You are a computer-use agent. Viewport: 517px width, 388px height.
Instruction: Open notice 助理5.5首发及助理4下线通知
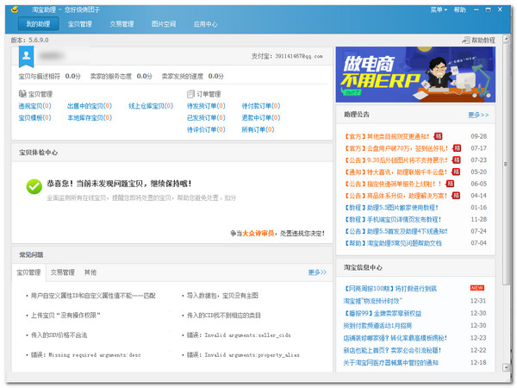[x=396, y=231]
